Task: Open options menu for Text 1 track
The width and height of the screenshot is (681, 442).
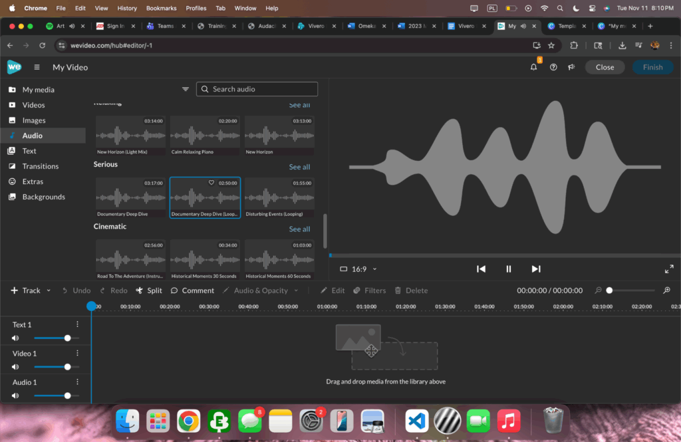Action: click(77, 324)
